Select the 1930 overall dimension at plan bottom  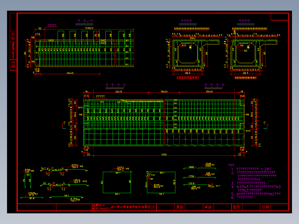tap(164, 154)
